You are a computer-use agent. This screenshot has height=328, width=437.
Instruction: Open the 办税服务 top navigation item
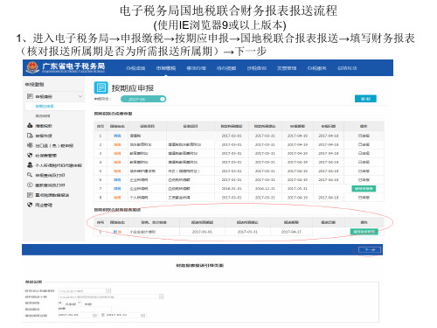pyautogui.click(x=316, y=68)
